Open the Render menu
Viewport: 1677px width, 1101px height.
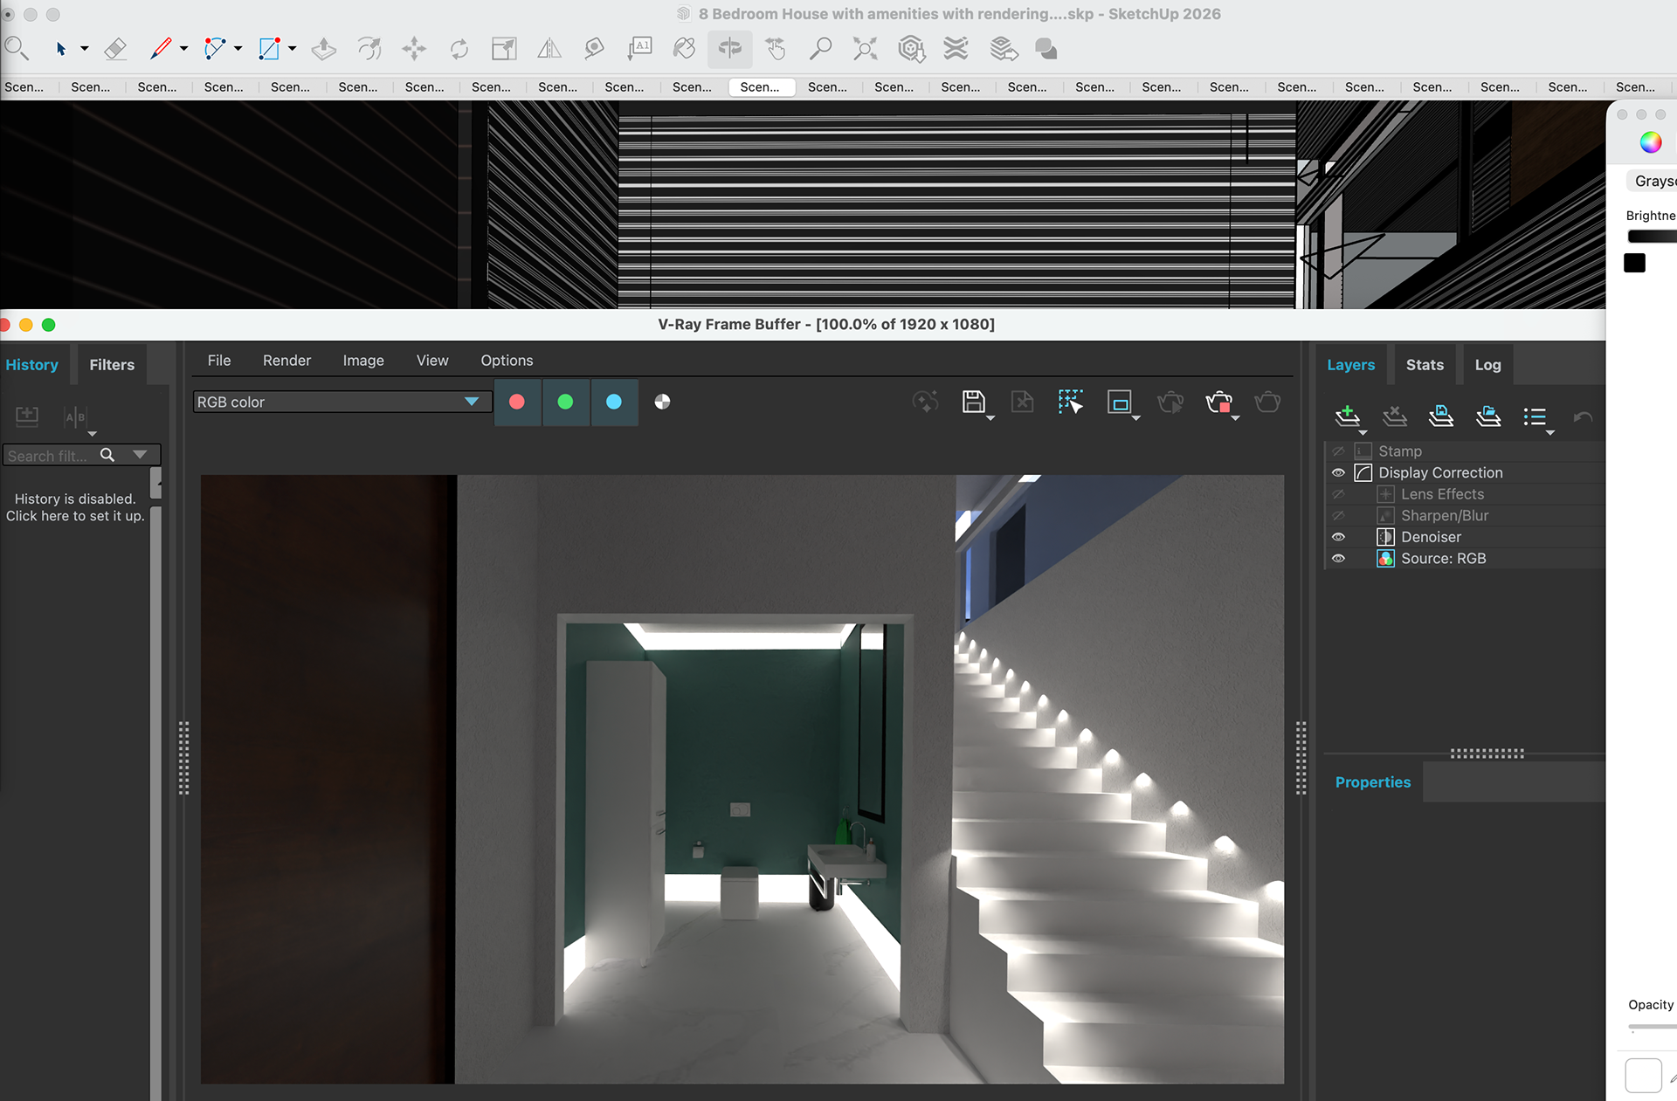pyautogui.click(x=286, y=361)
